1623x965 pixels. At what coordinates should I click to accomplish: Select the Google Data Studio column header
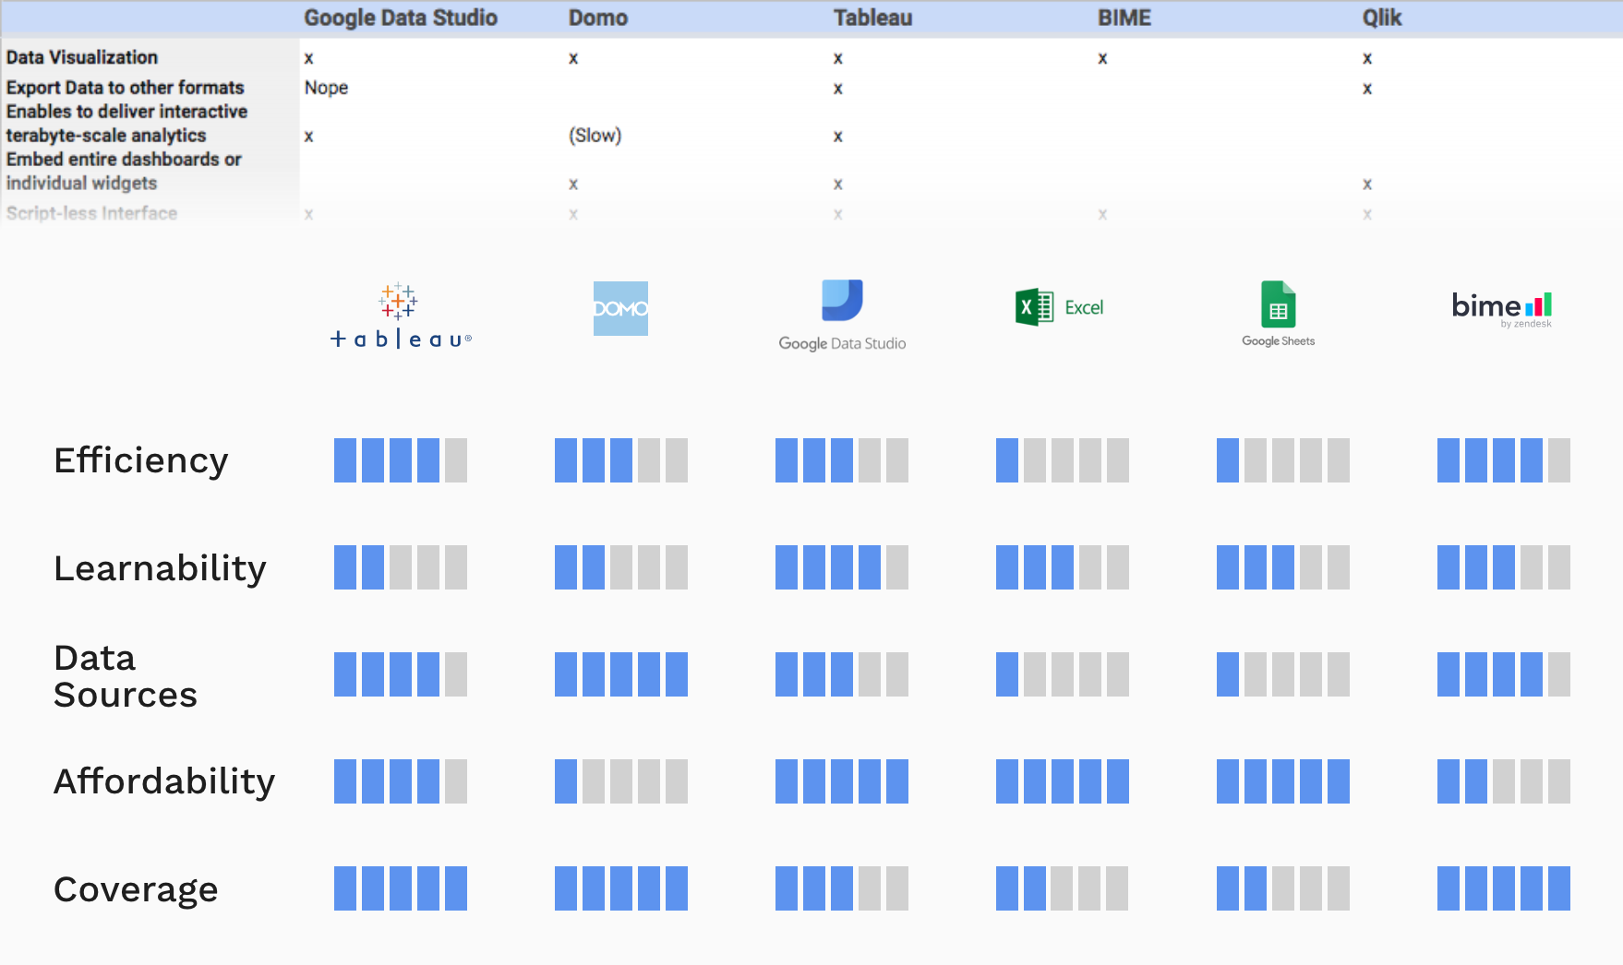(x=401, y=18)
